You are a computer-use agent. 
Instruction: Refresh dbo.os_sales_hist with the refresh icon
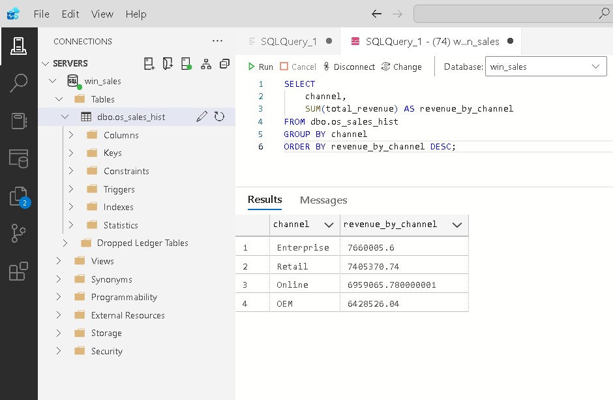coord(219,117)
